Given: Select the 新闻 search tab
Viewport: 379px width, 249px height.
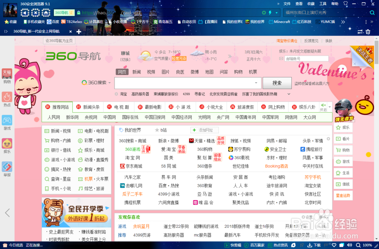Looking at the screenshot, I should [136, 72].
